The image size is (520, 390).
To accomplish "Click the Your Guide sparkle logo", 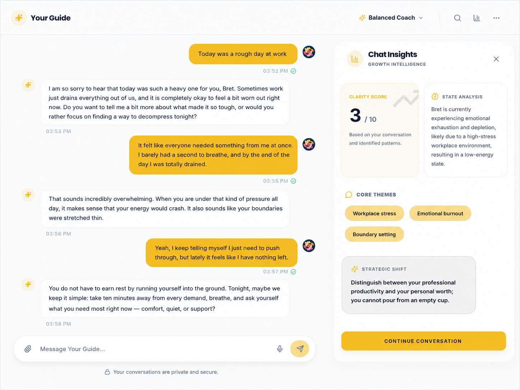I will pyautogui.click(x=19, y=18).
